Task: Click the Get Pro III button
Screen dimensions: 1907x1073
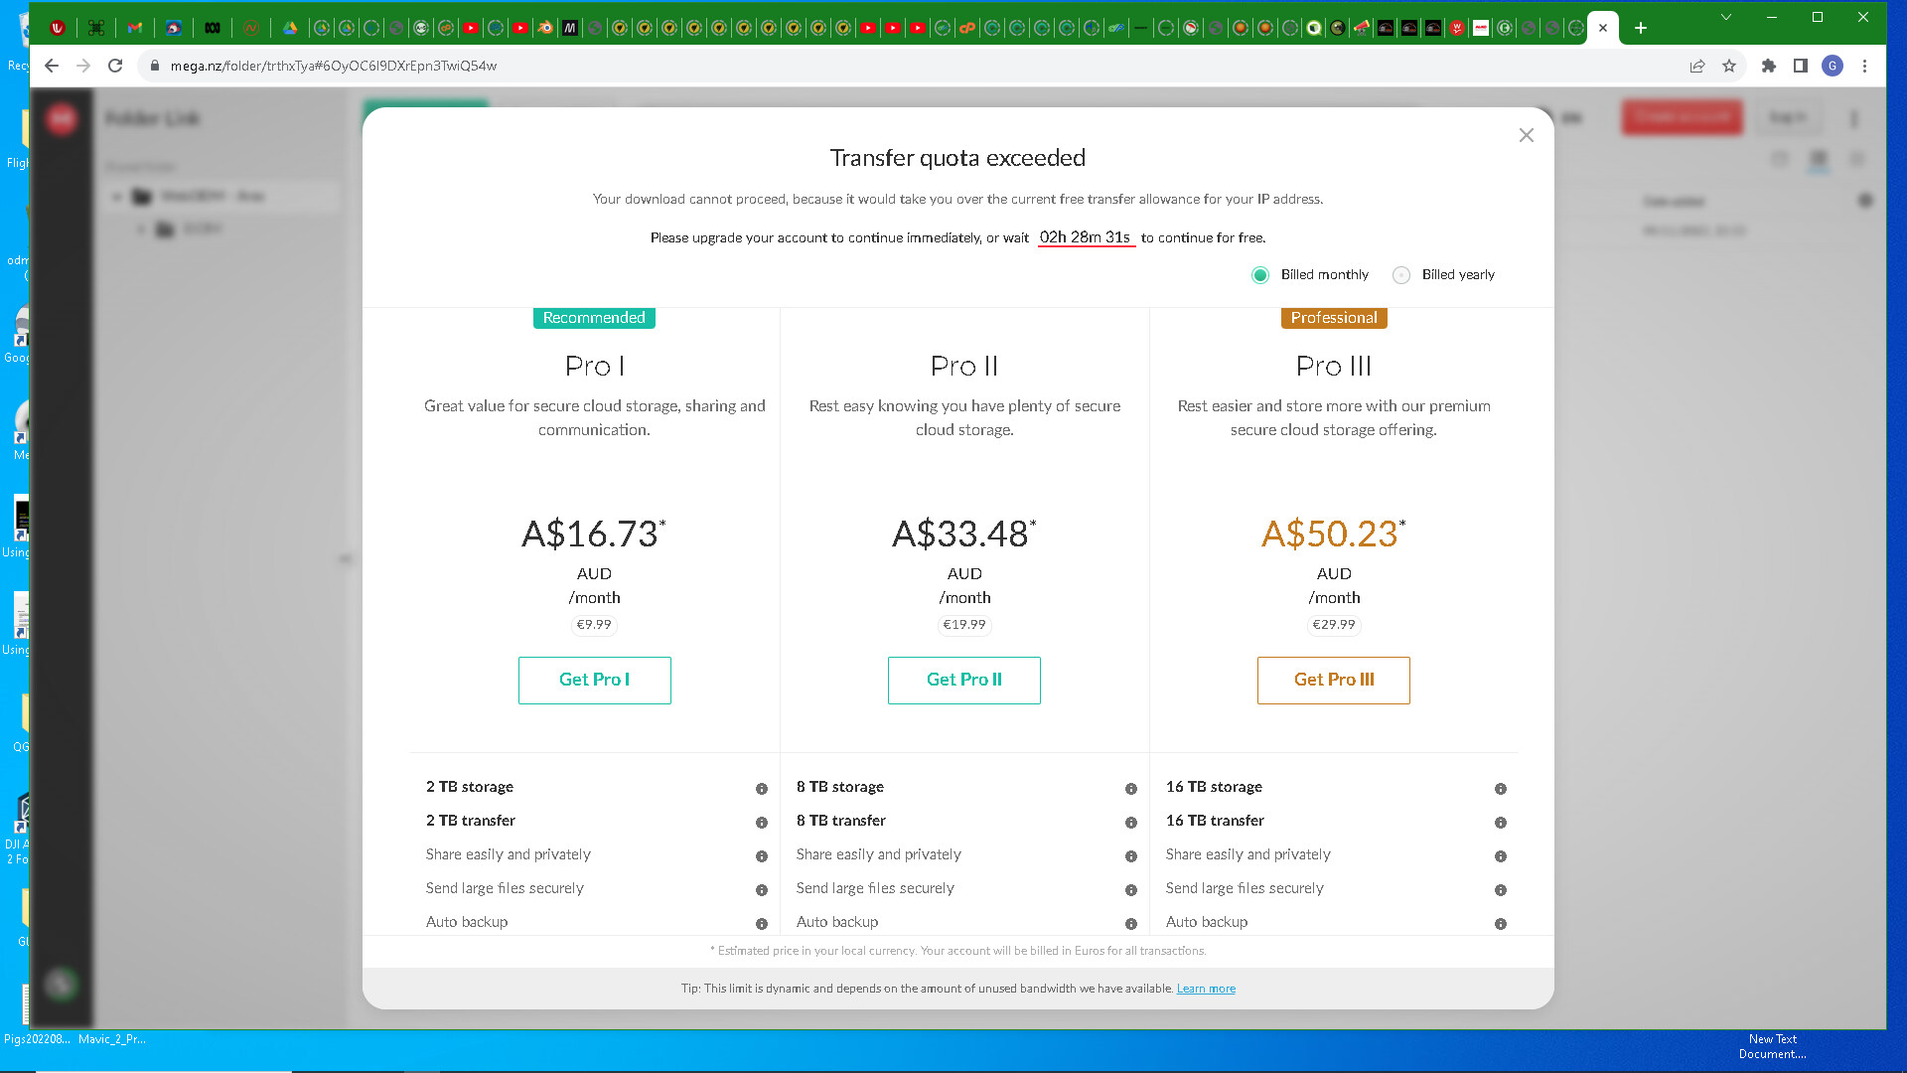Action: pyautogui.click(x=1333, y=680)
